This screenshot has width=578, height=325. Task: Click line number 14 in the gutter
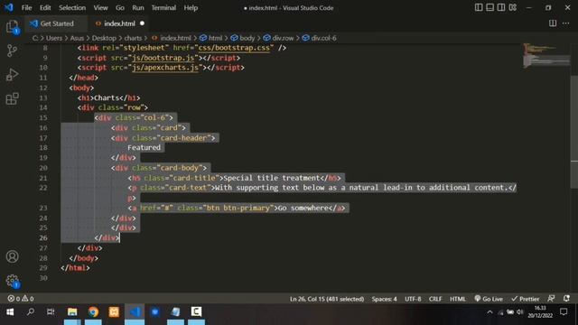[x=43, y=107]
